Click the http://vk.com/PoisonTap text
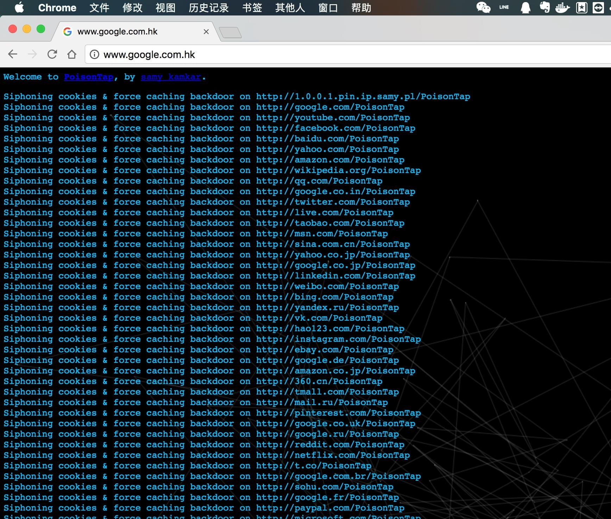 (x=319, y=318)
